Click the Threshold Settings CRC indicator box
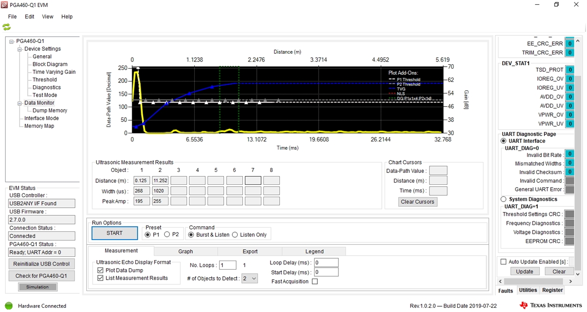Viewport: 587px width, 312px height. (569, 214)
